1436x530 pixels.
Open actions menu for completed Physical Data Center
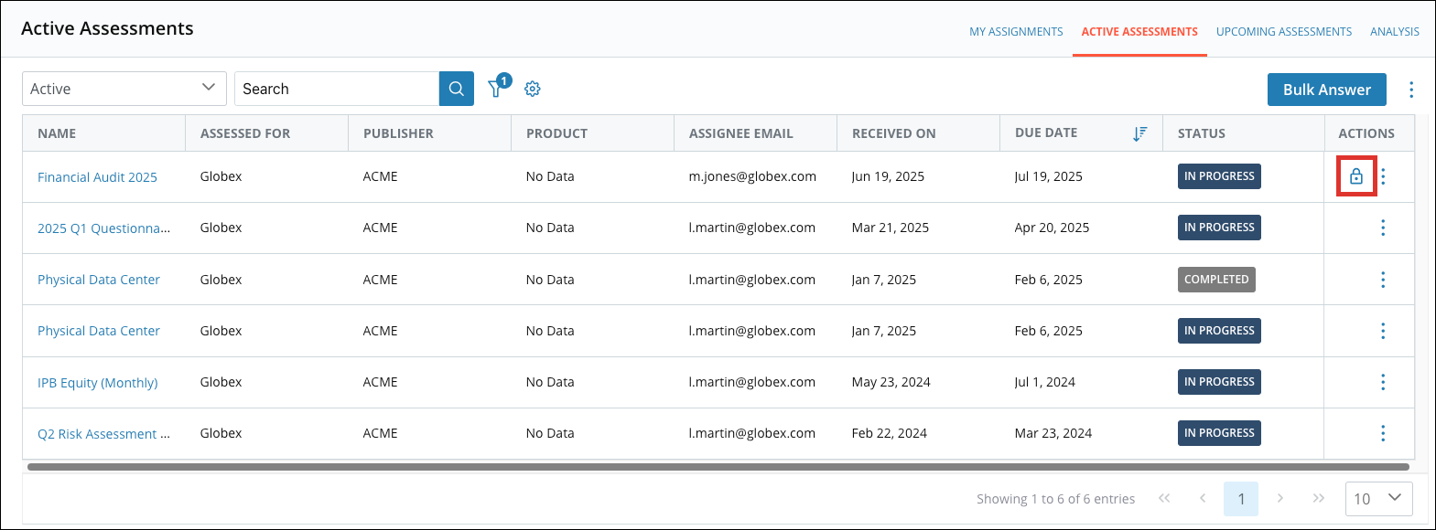(x=1382, y=280)
